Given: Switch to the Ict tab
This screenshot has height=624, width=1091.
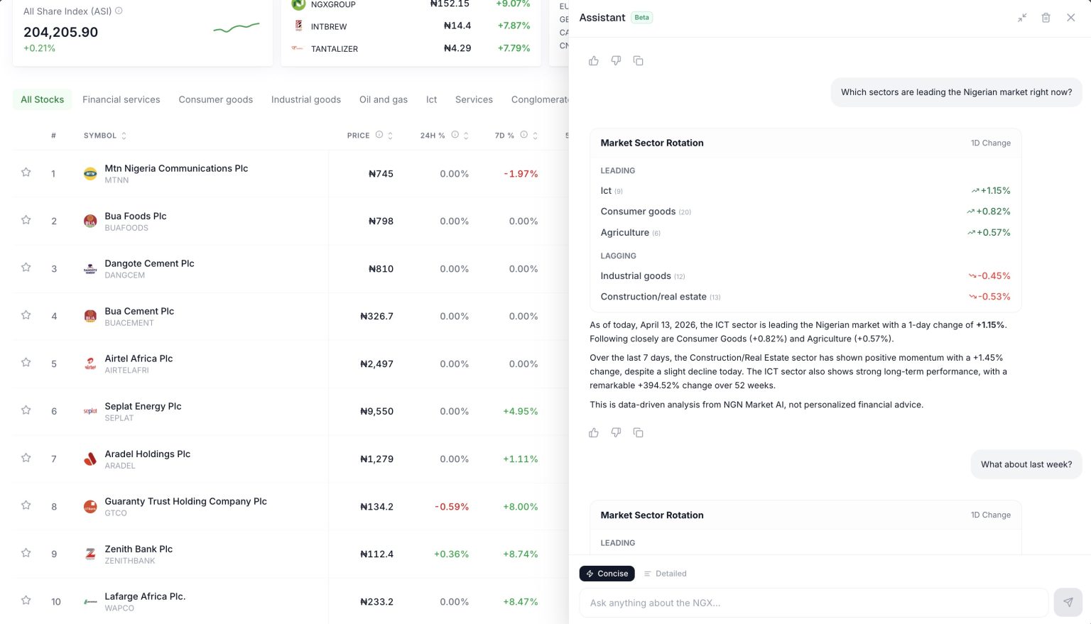Looking at the screenshot, I should pyautogui.click(x=432, y=99).
